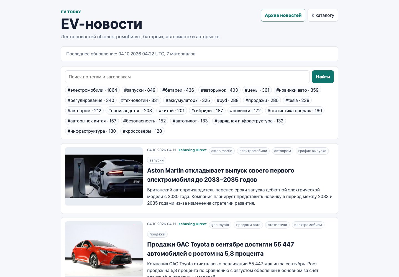Click the EV TODAY brand label
The height and width of the screenshot is (277, 399).
click(71, 12)
